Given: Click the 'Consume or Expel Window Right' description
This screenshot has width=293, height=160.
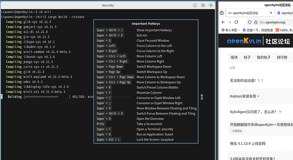Looking at the screenshot, I should coord(159,103).
